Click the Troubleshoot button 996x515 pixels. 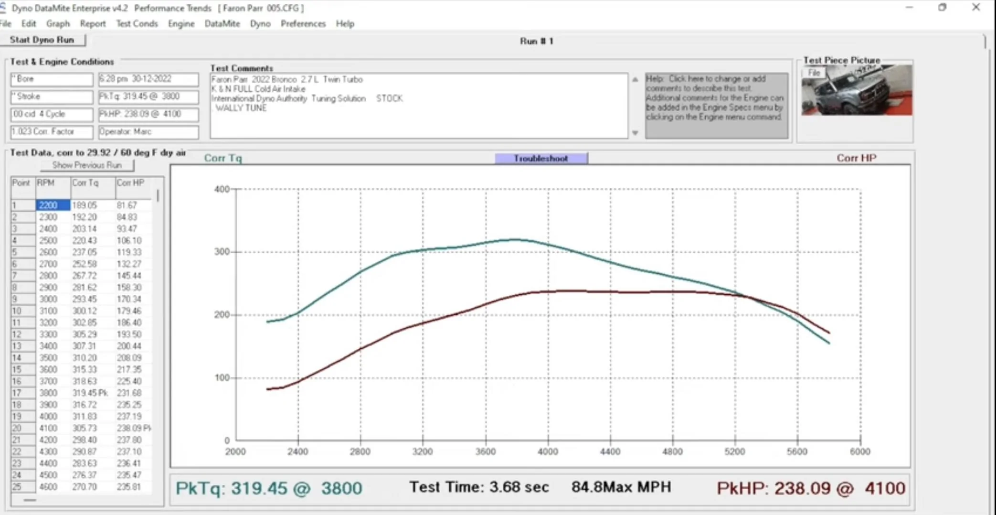[x=541, y=158]
